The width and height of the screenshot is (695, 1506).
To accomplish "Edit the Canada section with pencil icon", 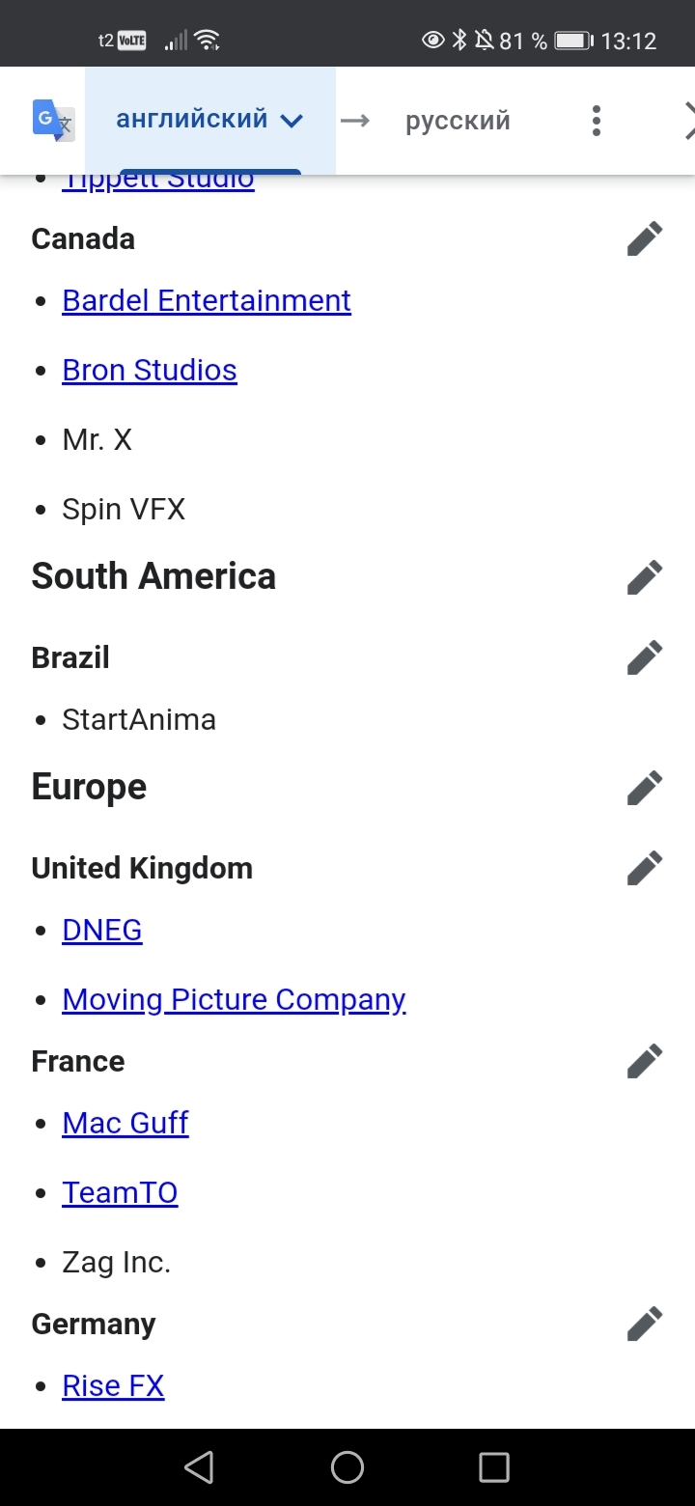I will 645,238.
